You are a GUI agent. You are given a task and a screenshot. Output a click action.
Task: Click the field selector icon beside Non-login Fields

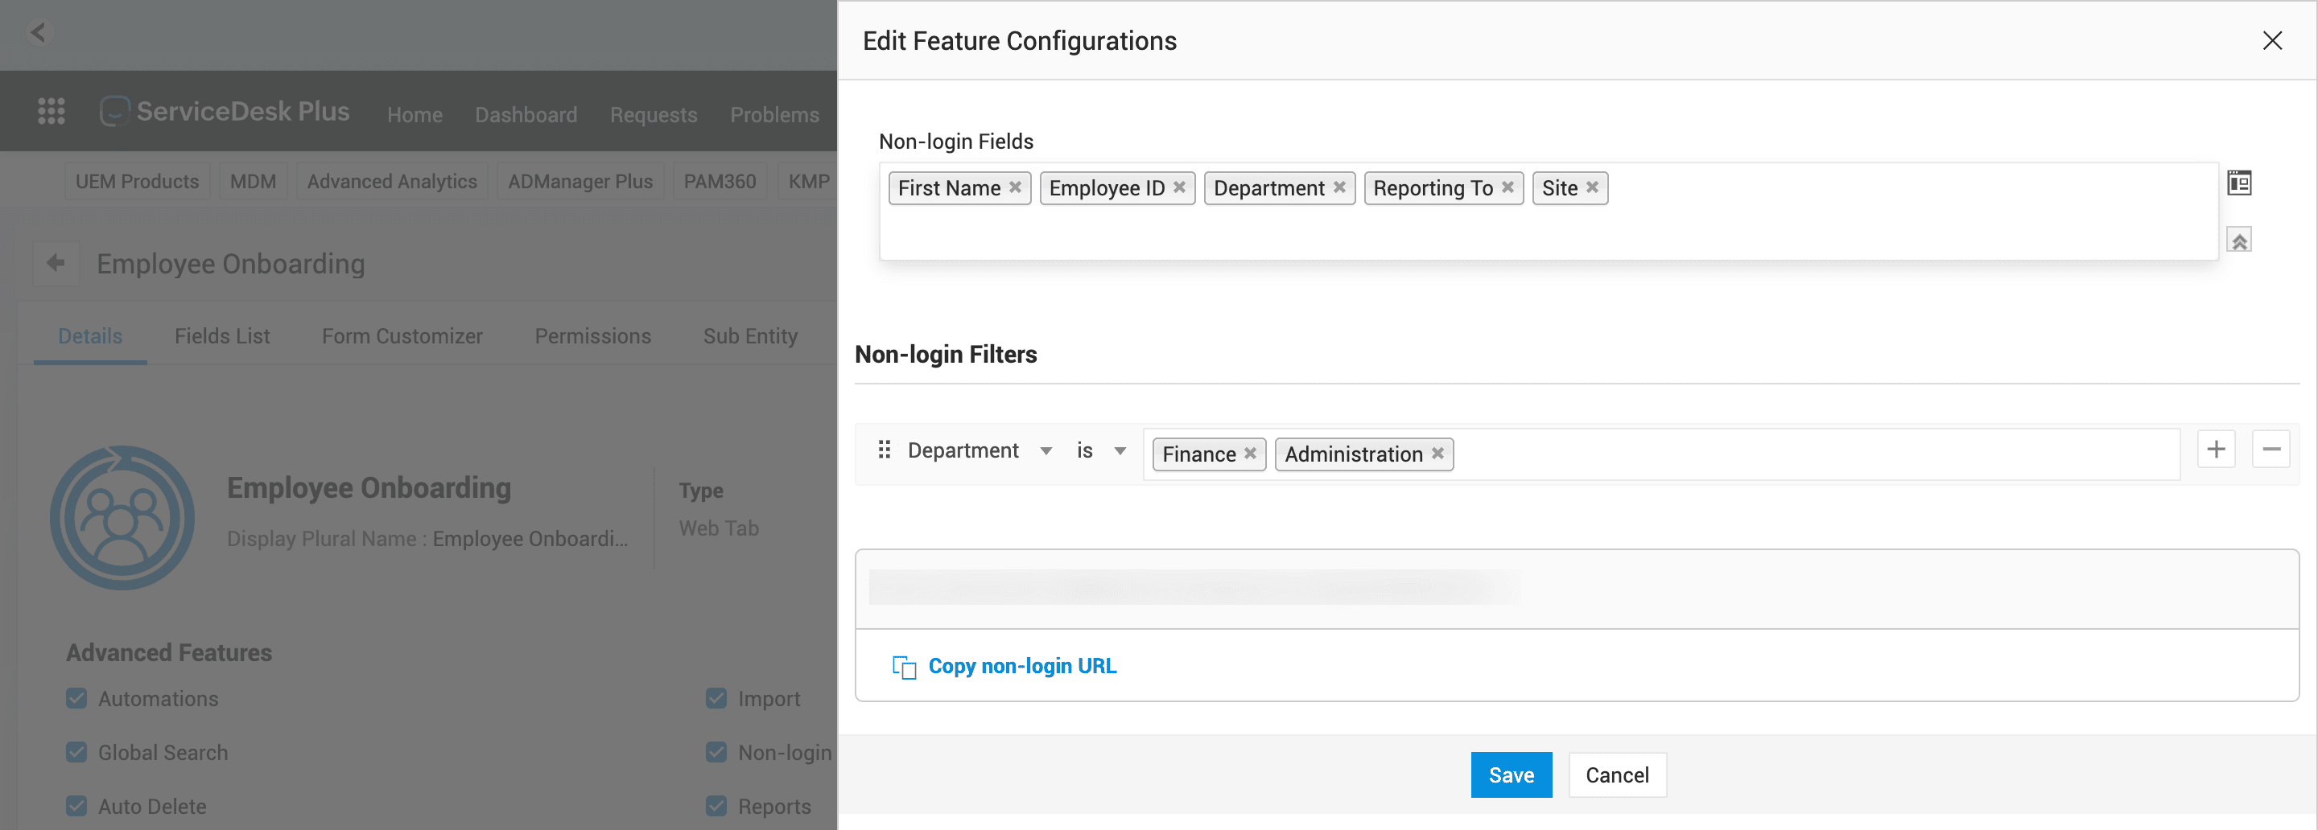(2239, 183)
